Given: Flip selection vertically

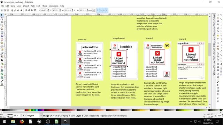Looking at the screenshot, I should tap(21, 10).
